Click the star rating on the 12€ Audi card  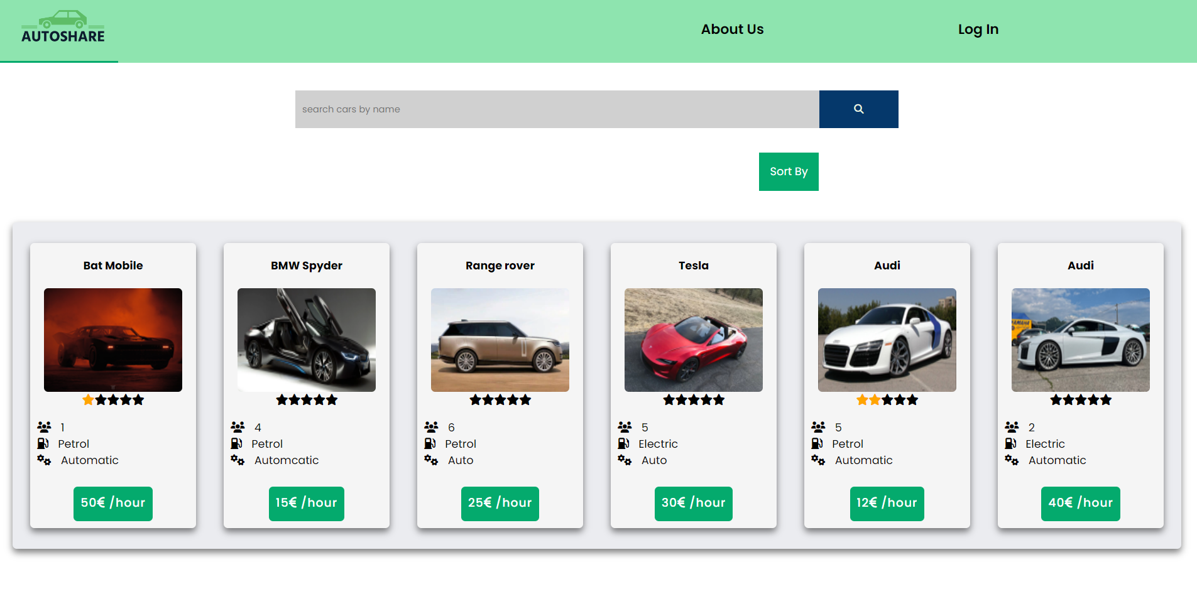click(x=887, y=400)
